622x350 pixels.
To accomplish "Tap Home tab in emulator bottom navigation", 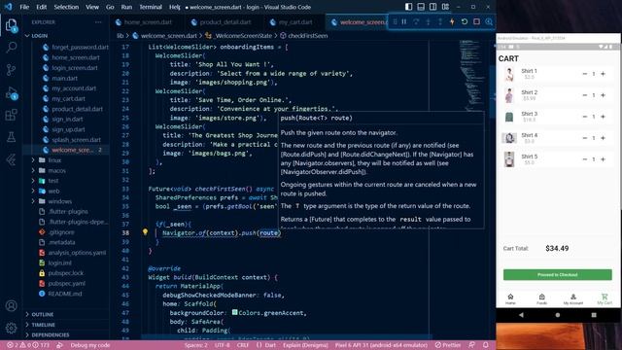I will click(510, 299).
